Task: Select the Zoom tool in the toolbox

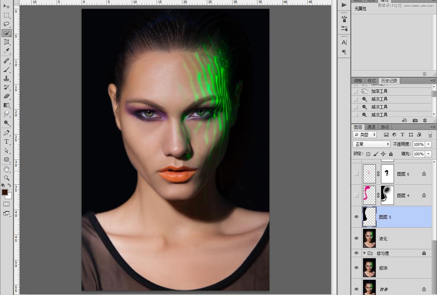Action: coord(6,178)
